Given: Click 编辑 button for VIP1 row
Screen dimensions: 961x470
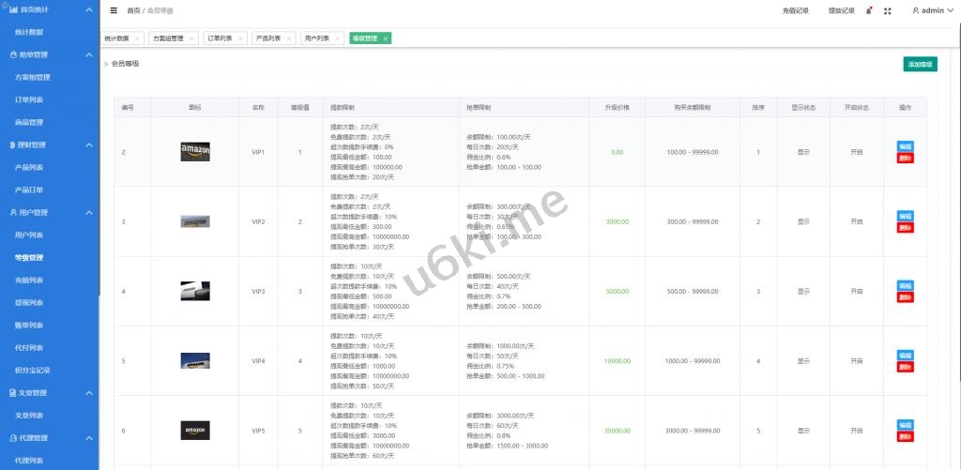Looking at the screenshot, I should (x=905, y=146).
